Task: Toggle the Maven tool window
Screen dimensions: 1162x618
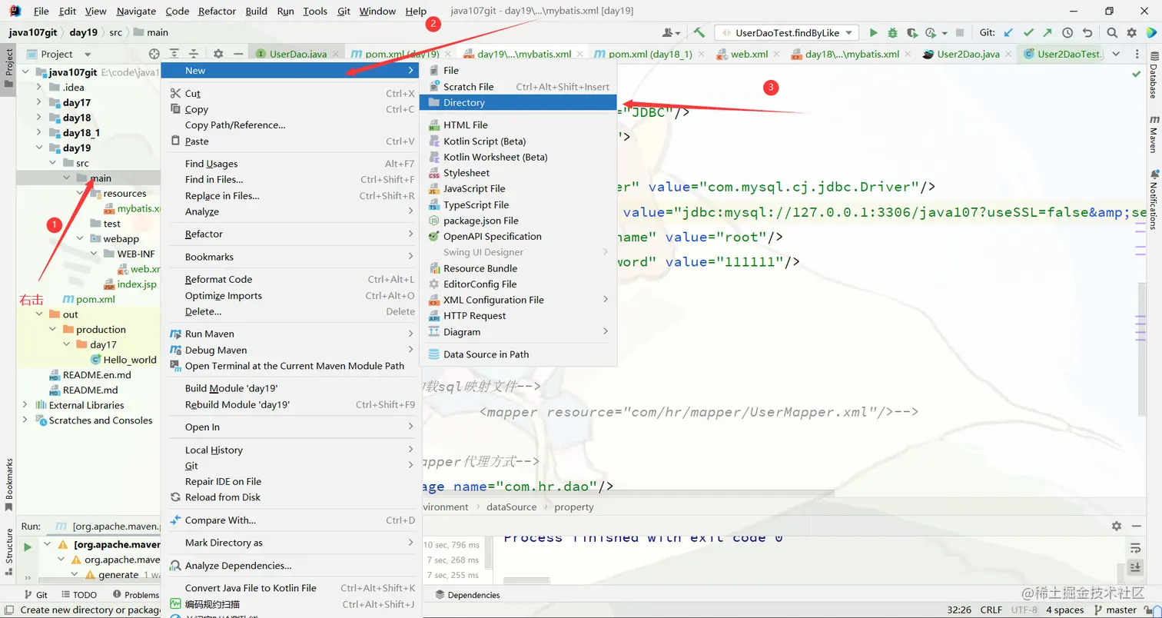Action: point(1153,134)
